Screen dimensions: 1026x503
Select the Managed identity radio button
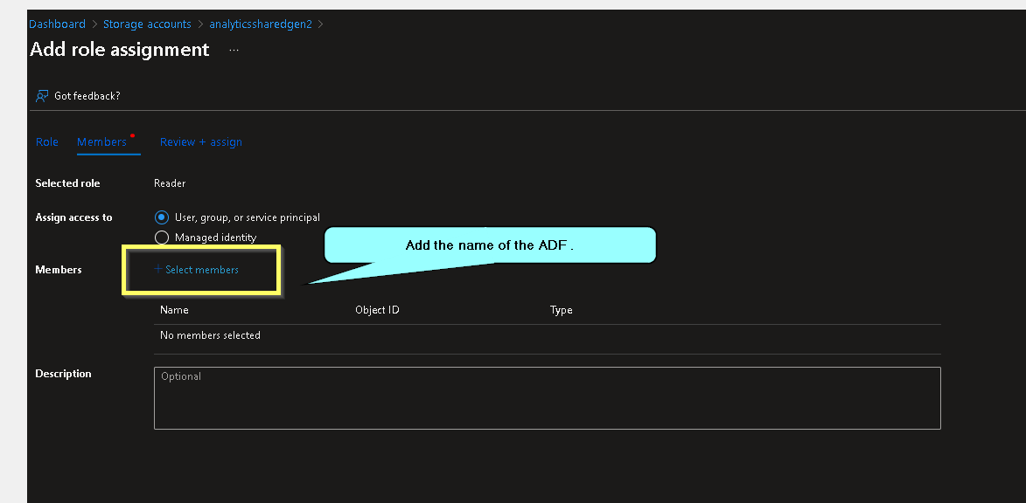pos(162,238)
